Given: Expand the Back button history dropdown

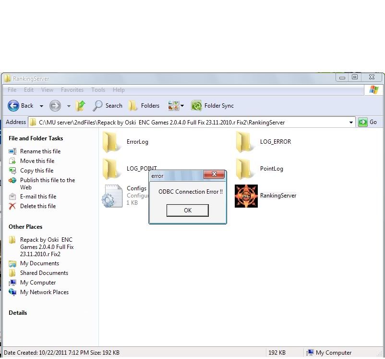Looking at the screenshot, I should [41, 106].
